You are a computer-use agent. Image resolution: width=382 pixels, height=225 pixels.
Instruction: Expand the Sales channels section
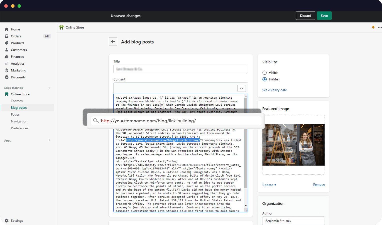pos(50,88)
